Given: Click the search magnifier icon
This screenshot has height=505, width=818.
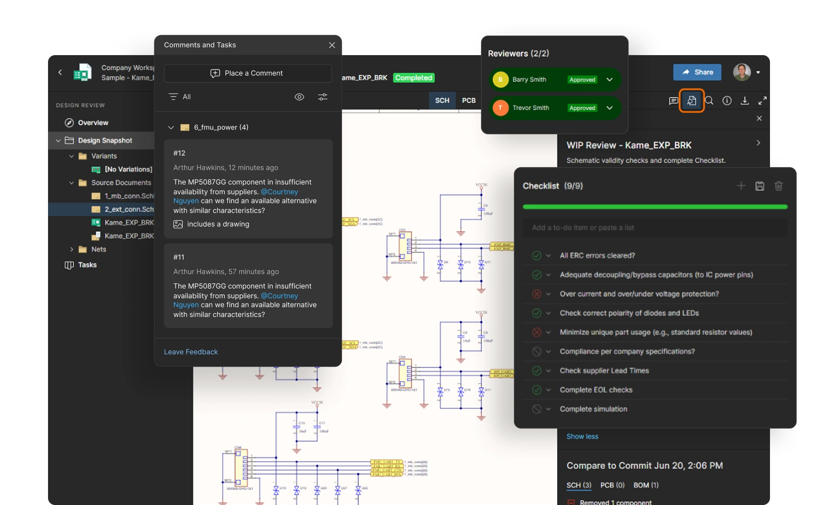Looking at the screenshot, I should tap(709, 101).
